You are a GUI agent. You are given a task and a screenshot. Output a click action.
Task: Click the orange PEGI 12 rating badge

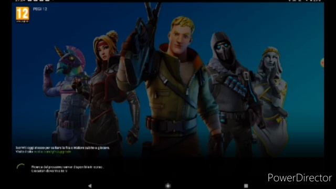coord(23,14)
